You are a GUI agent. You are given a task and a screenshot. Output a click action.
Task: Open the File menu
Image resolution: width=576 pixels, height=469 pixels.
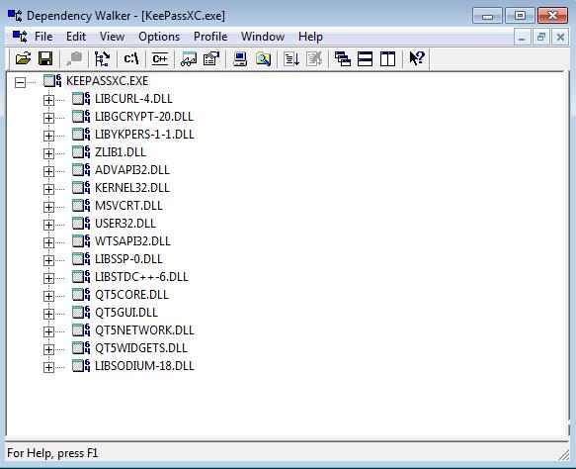click(x=43, y=37)
